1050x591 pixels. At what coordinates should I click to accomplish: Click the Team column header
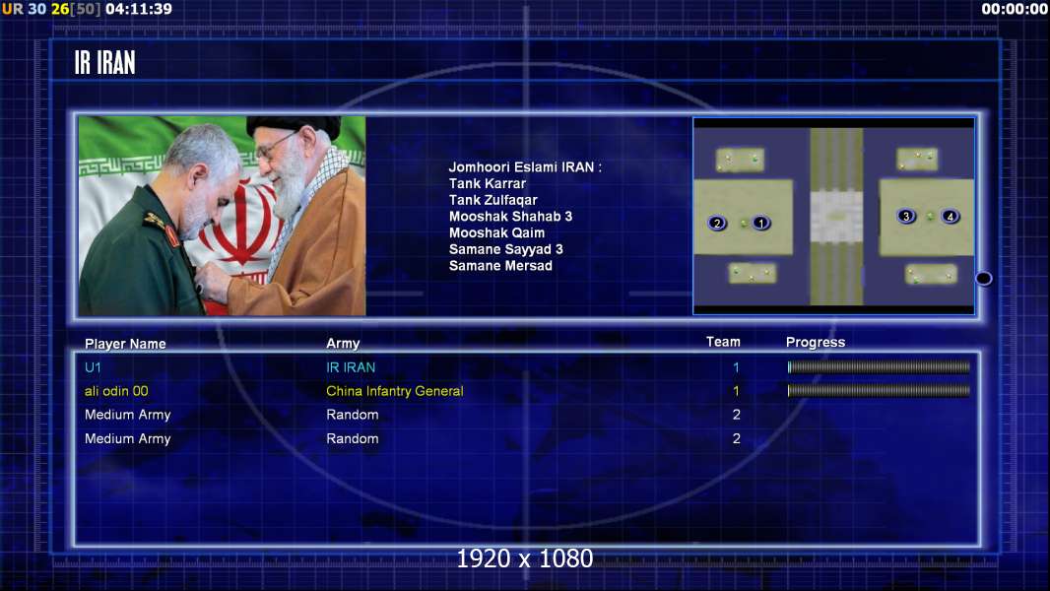coord(723,342)
